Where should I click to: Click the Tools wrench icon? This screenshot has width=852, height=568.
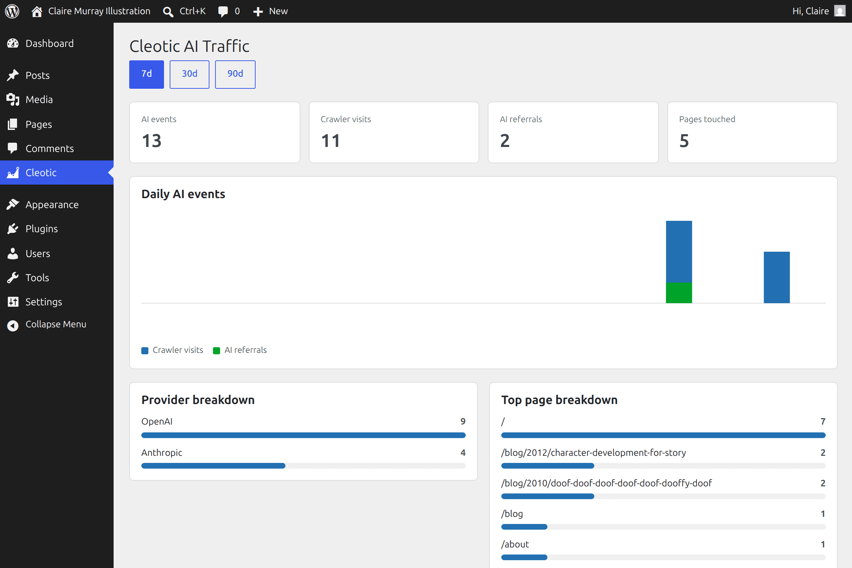pos(13,278)
